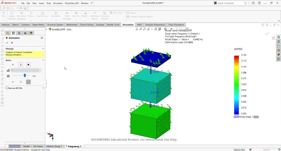Image resolution: width=281 pixels, height=151 pixels.
Task: Click the frames count input field
Action: pos(25,70)
